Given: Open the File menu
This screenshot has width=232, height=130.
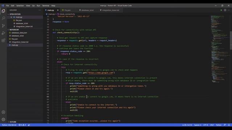Looking at the screenshot, I should (x=7, y=6).
